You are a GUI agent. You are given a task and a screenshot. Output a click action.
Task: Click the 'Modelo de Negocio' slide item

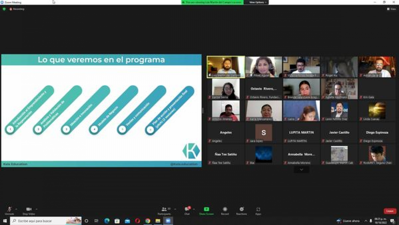point(113,110)
